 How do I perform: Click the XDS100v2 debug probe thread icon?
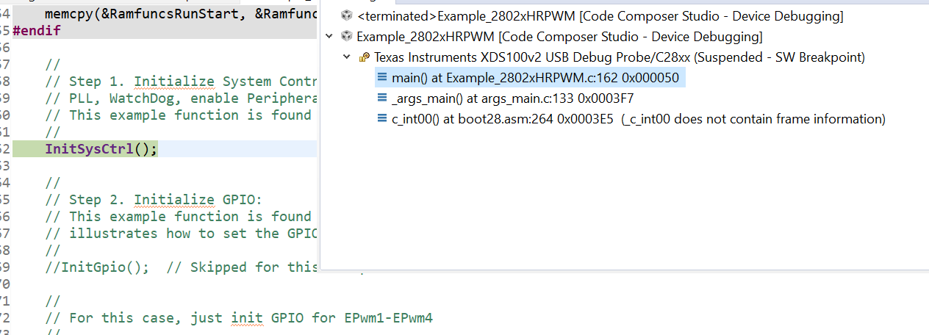[364, 57]
